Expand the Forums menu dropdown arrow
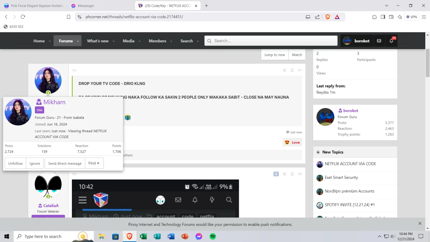The width and height of the screenshot is (430, 242). pyautogui.click(x=78, y=41)
